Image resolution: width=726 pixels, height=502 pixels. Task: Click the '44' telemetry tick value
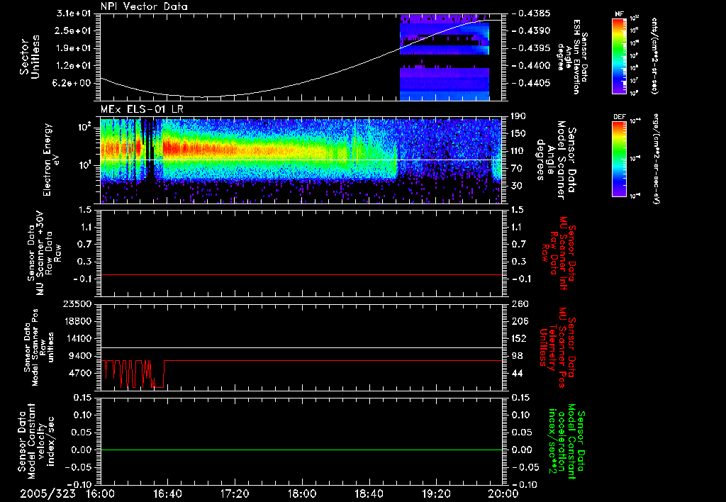[x=517, y=373]
